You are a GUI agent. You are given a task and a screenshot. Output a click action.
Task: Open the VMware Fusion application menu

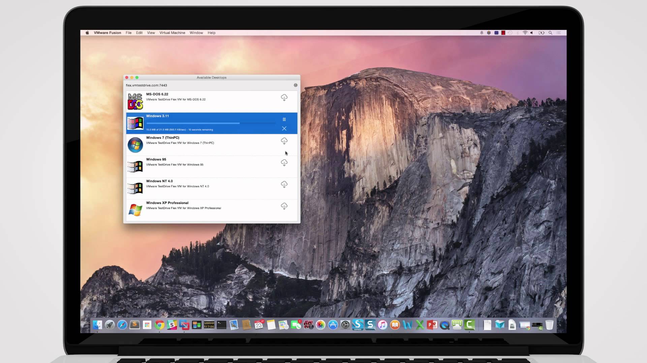coord(107,33)
